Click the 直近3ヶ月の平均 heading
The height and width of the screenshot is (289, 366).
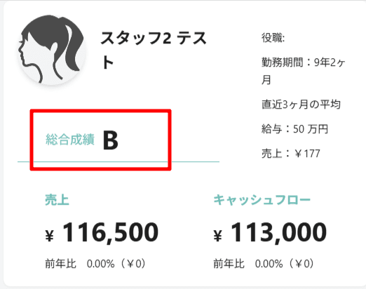pyautogui.click(x=301, y=105)
